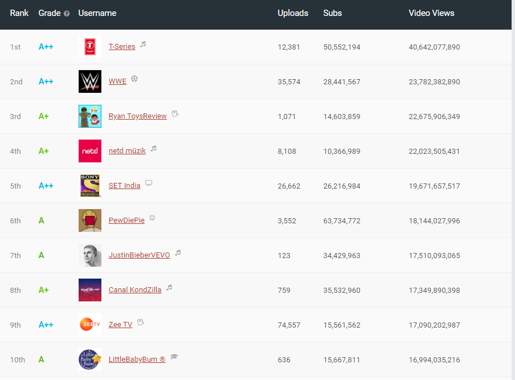The width and height of the screenshot is (515, 380).
Task: Open the PewDiePie channel link
Action: (x=127, y=220)
